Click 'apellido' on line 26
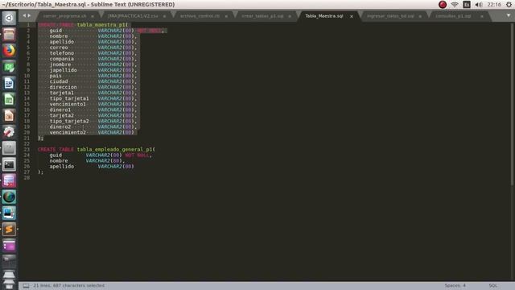 point(62,167)
